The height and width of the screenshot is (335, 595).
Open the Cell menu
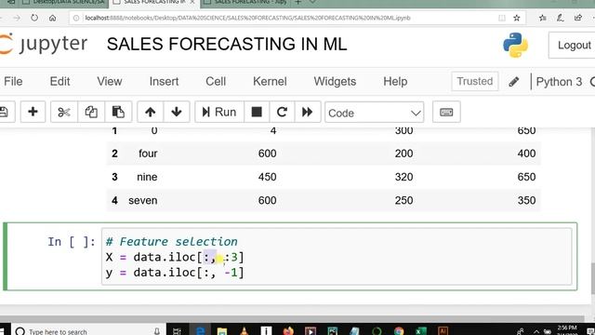click(216, 81)
